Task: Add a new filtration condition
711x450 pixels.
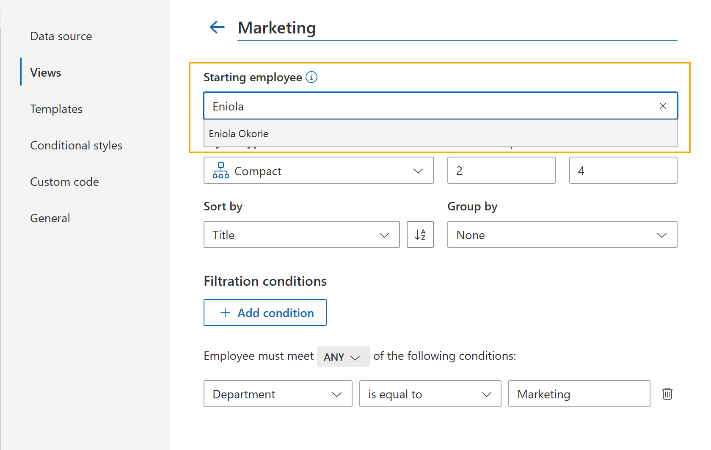Action: click(x=265, y=312)
